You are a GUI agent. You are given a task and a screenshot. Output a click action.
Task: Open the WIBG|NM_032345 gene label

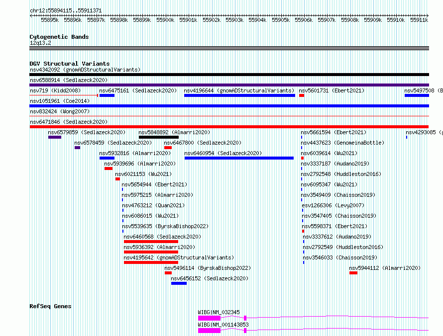coord(219,312)
